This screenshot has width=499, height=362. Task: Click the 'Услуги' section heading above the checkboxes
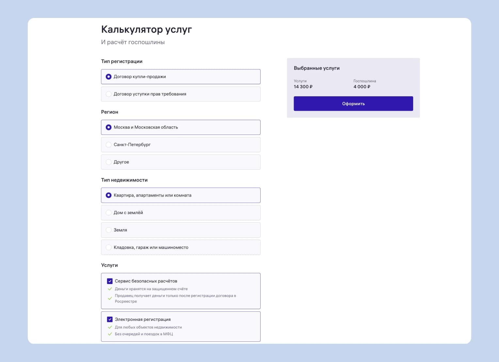coord(109,265)
